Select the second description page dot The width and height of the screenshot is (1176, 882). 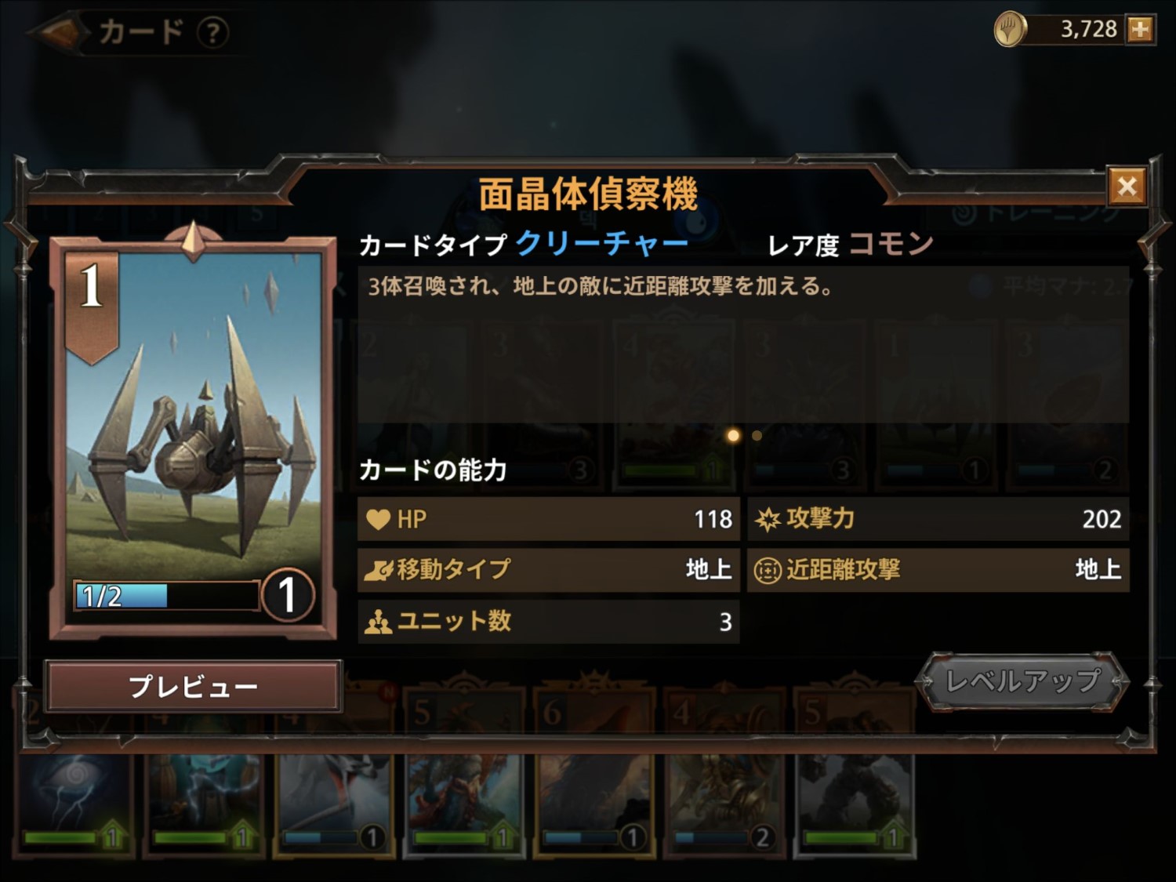[x=757, y=435]
